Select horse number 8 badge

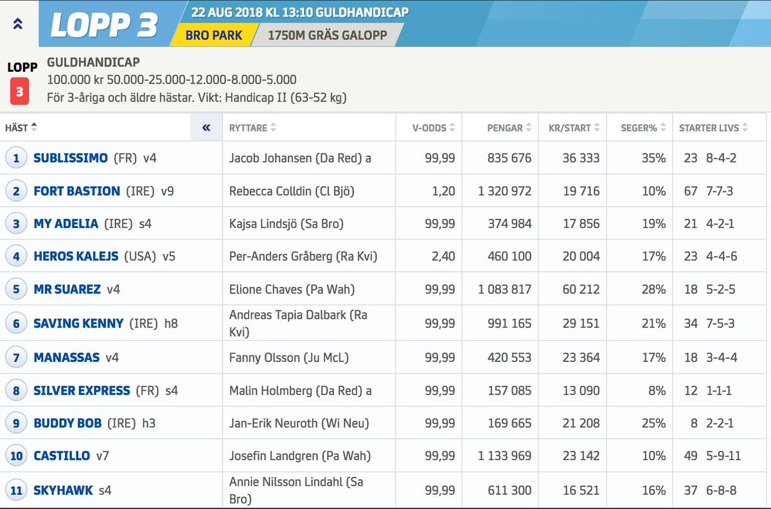17,390
